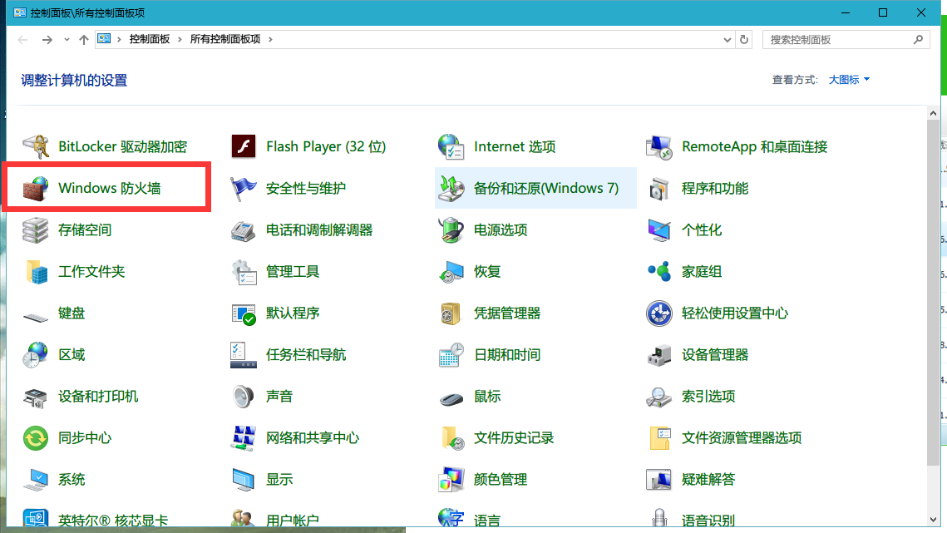Open 语言 link
947x533 pixels.
[486, 521]
